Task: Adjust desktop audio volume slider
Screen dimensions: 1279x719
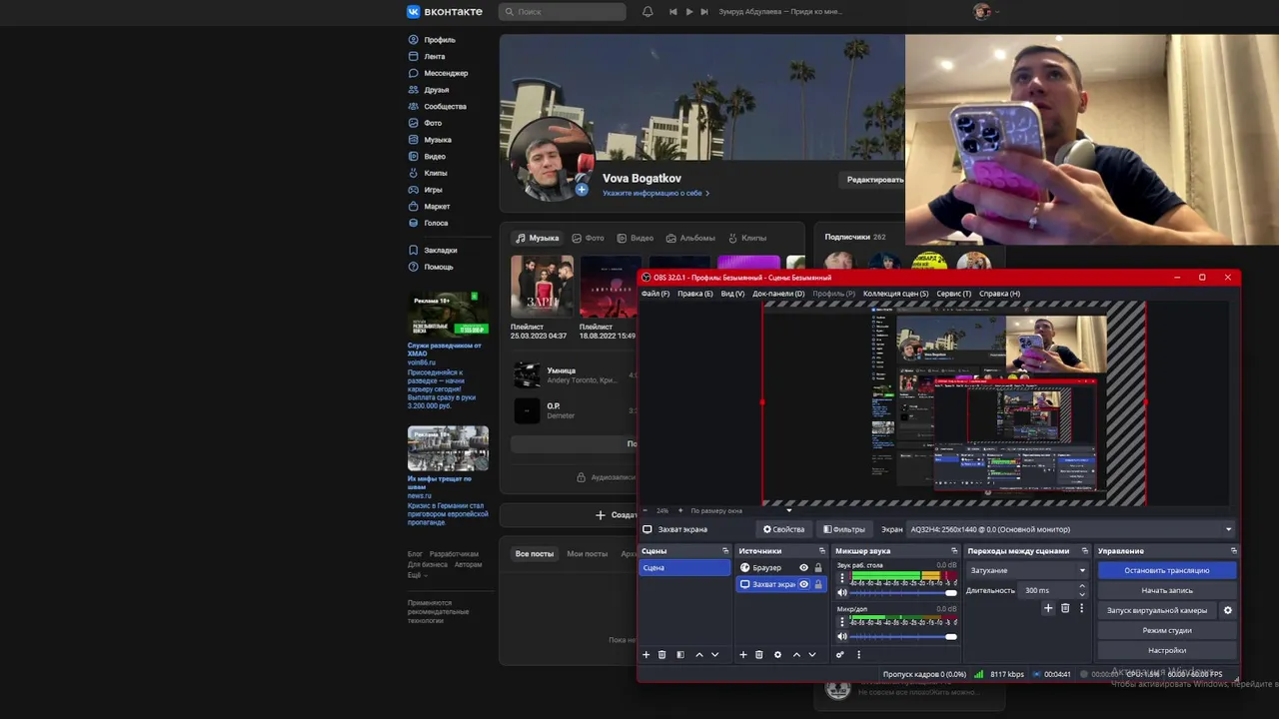Action: point(903,592)
